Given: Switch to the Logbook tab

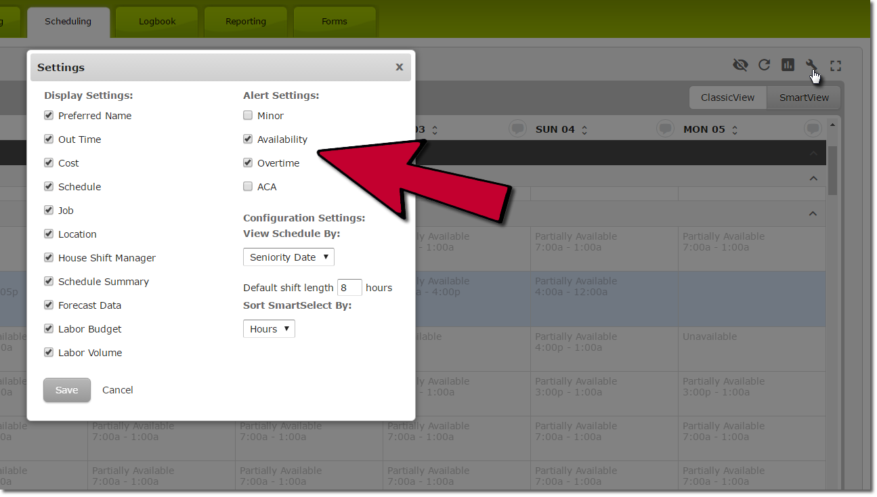Looking at the screenshot, I should (x=156, y=21).
